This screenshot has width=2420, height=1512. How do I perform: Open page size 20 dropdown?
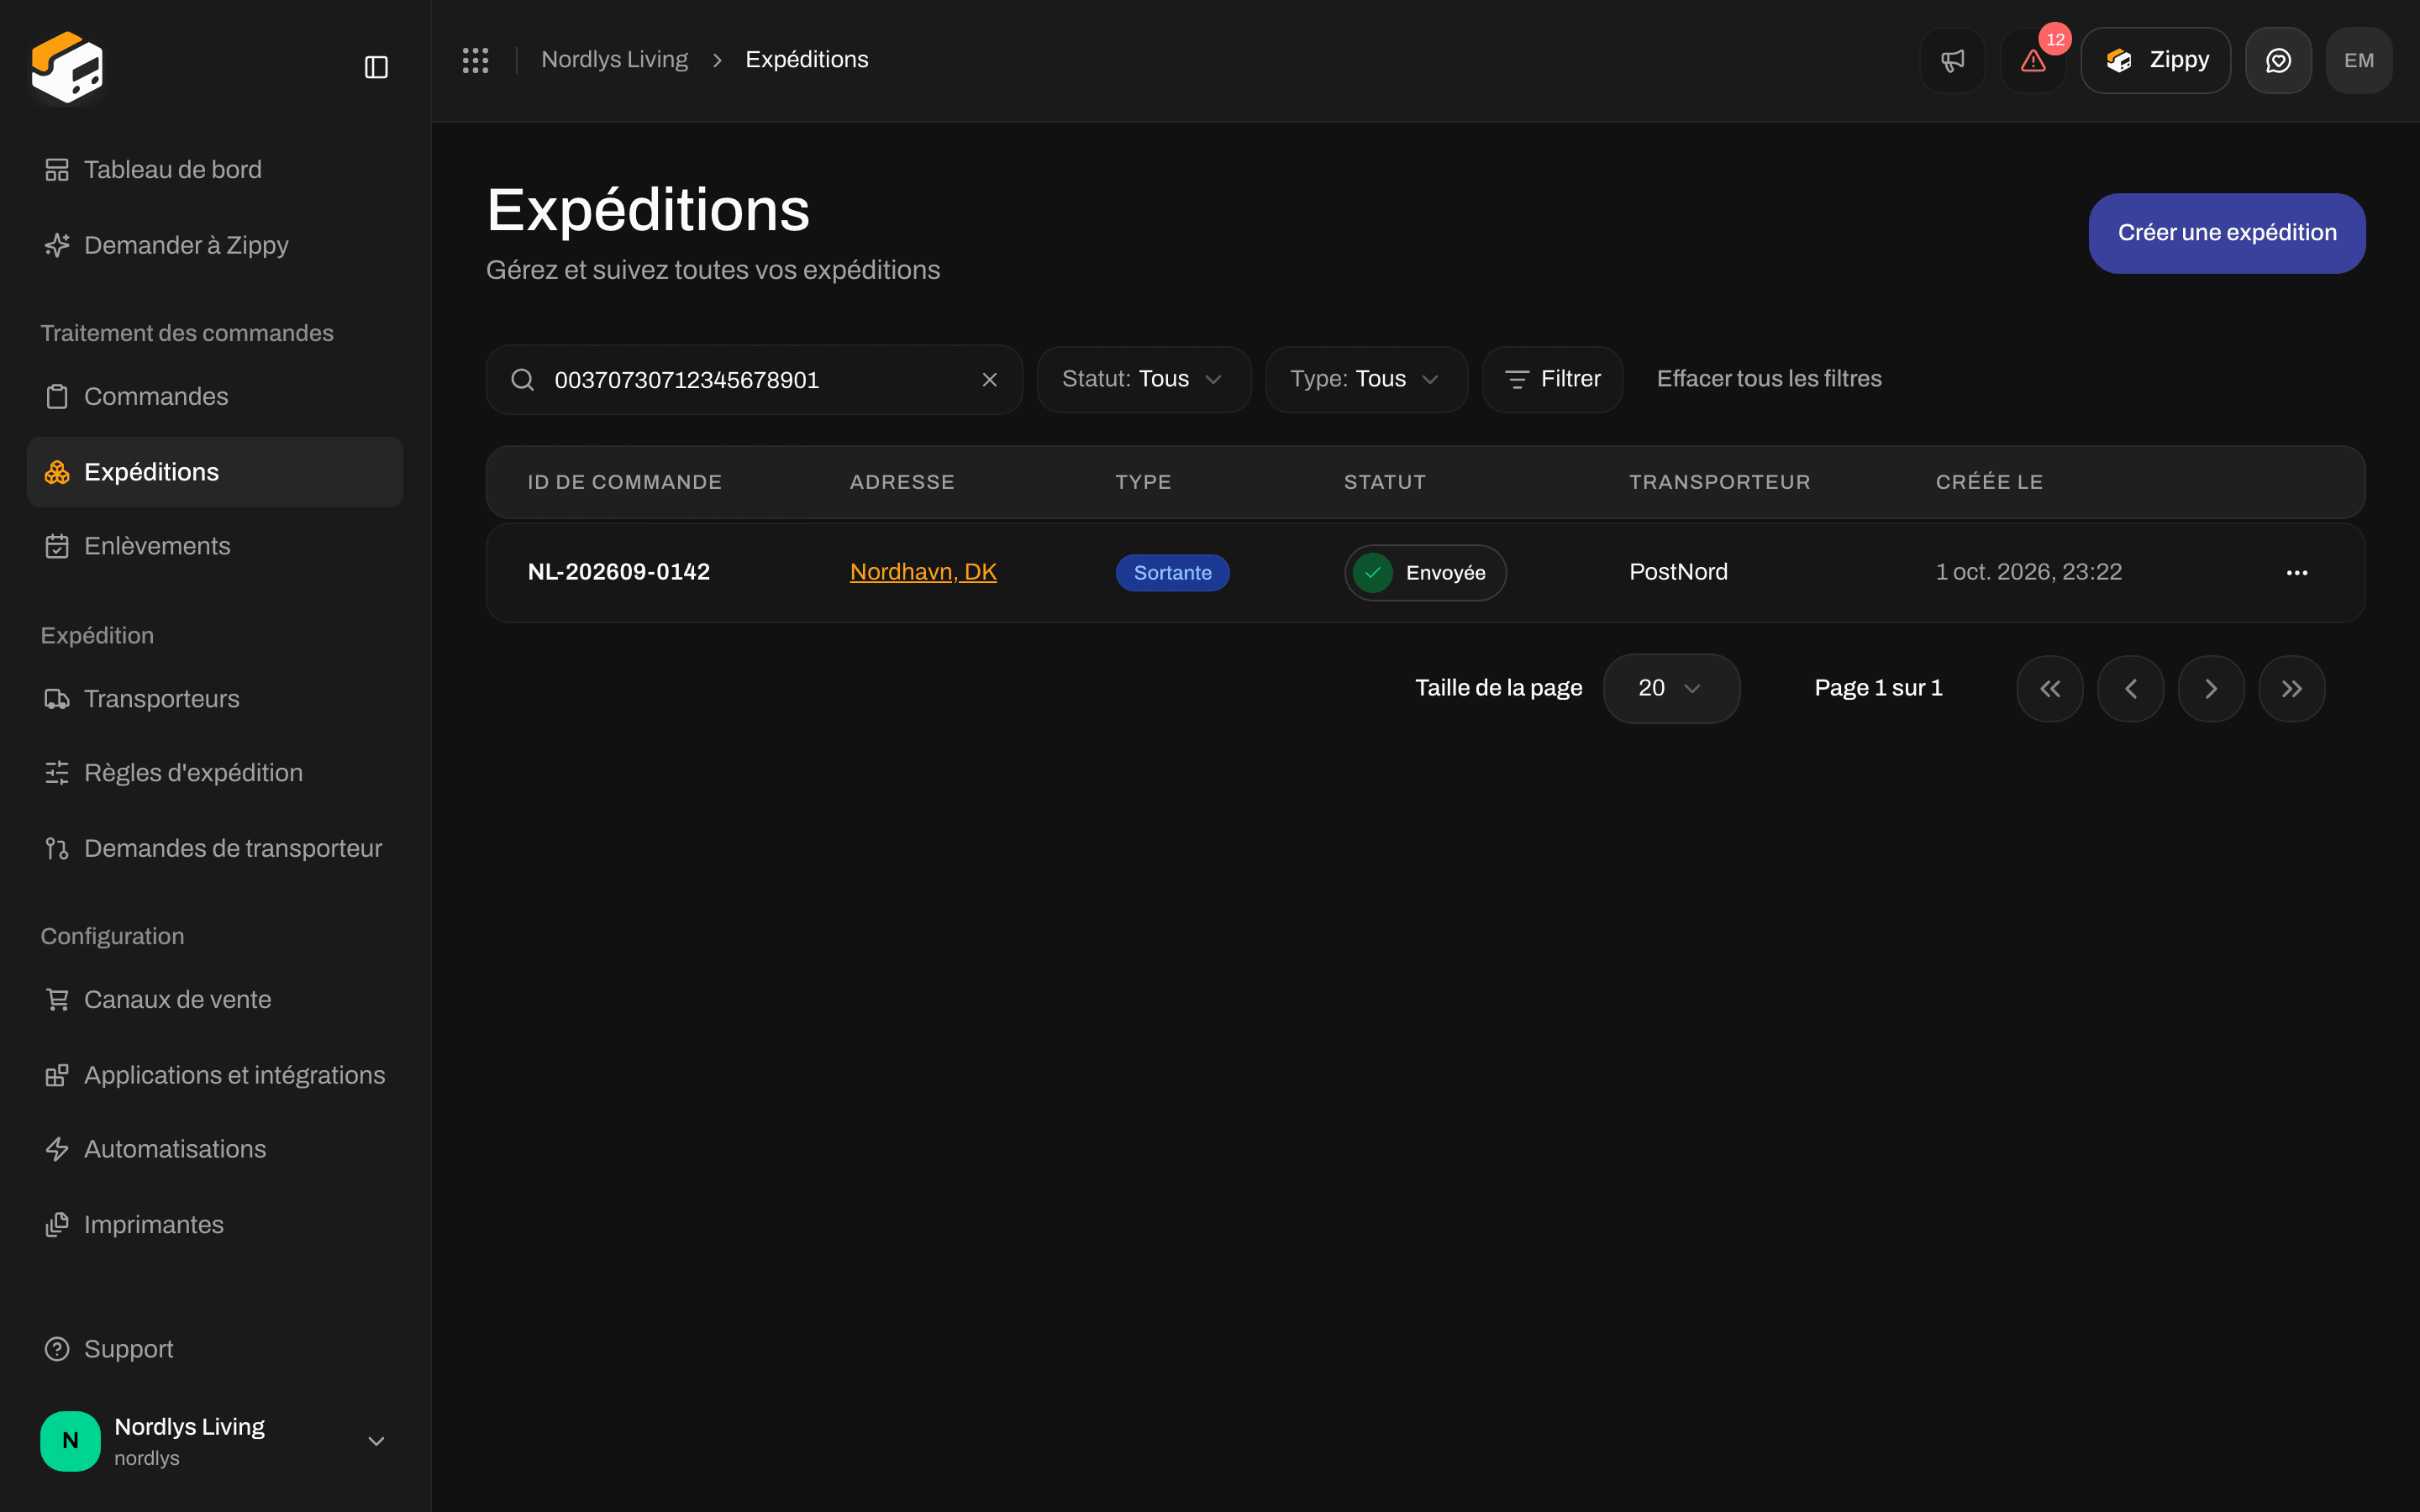pyautogui.click(x=1671, y=688)
